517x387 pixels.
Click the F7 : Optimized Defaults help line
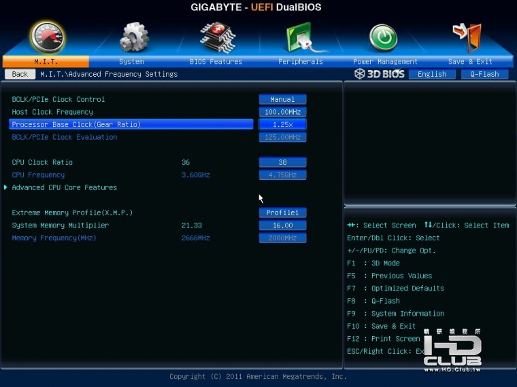tap(396, 289)
